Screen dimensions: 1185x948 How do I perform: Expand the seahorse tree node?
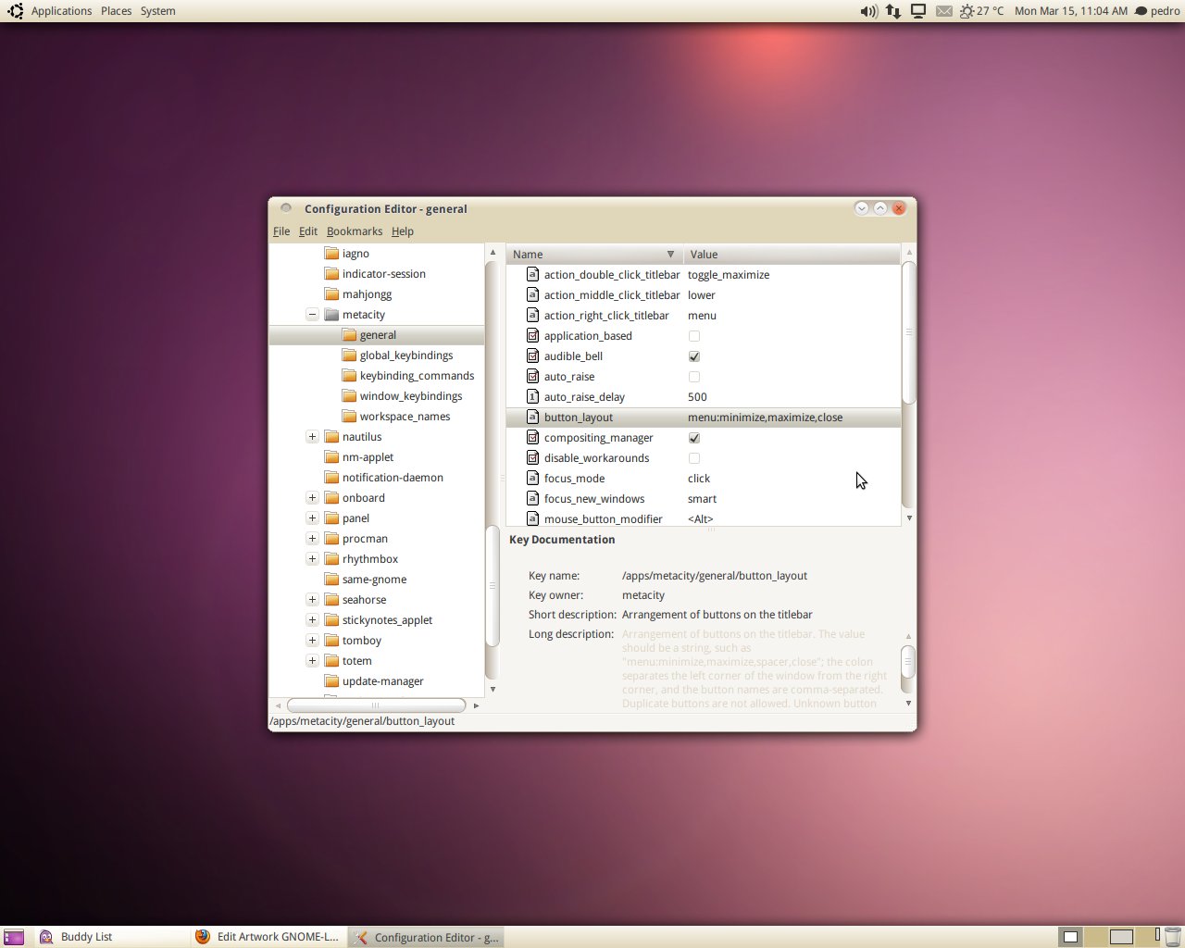tap(312, 600)
